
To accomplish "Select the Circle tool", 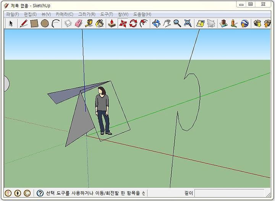I will [45, 23].
